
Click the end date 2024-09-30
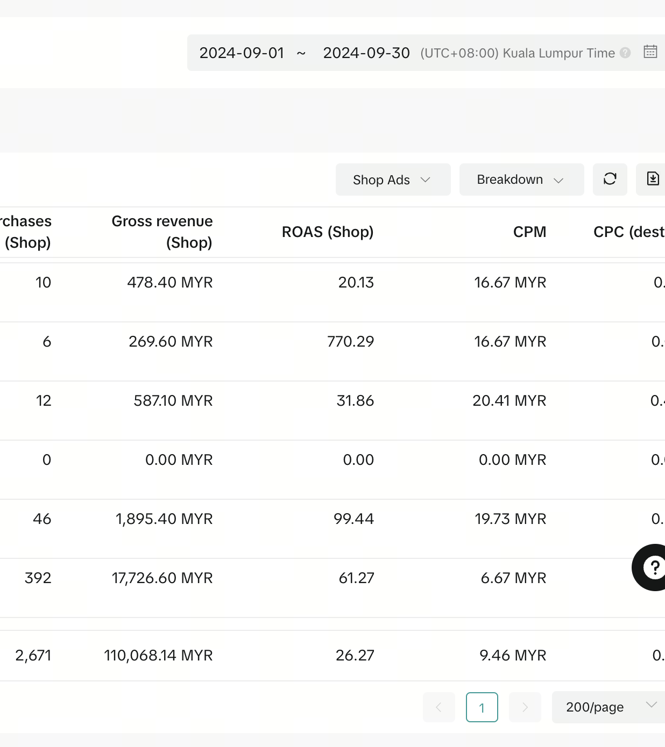coord(366,53)
